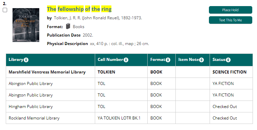Click Text This To Me button
Screen dimensions: 257x130
[x=231, y=20]
